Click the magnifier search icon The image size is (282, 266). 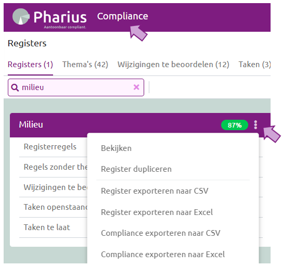point(15,87)
